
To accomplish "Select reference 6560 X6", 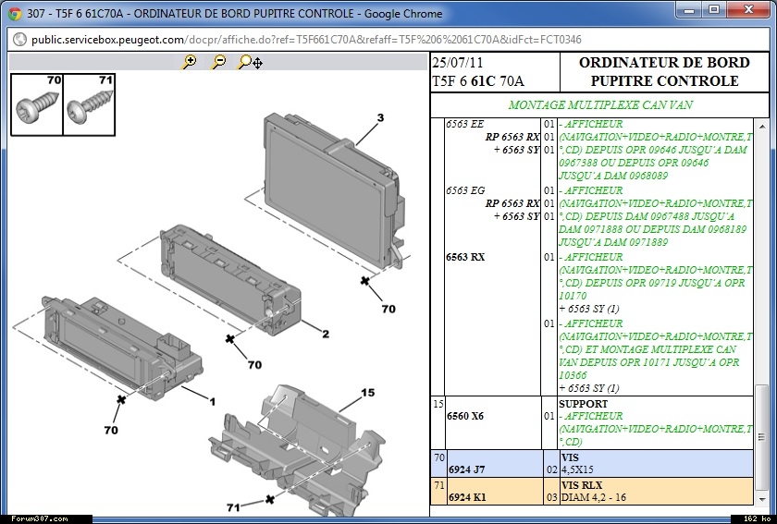I will [x=464, y=416].
